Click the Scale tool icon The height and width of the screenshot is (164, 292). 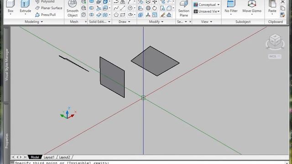[x=155, y=15]
